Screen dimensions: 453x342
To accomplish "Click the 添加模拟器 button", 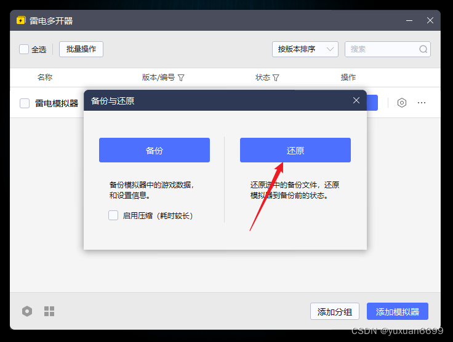I will 397,312.
